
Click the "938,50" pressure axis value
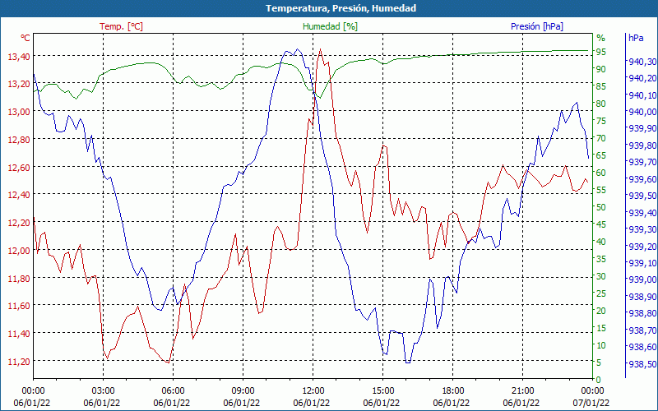[x=642, y=363]
